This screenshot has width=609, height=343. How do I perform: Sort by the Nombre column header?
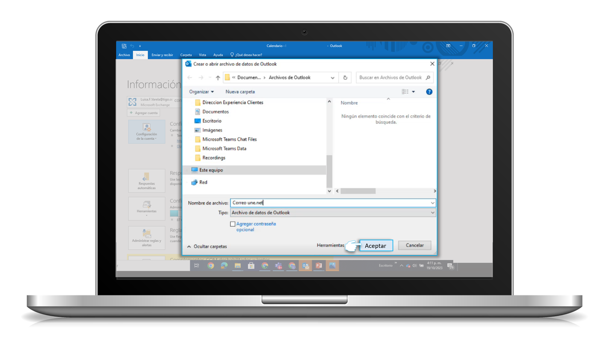click(x=349, y=103)
